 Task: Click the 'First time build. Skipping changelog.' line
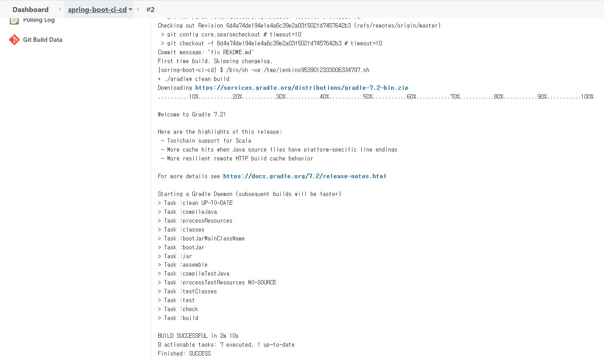point(215,61)
